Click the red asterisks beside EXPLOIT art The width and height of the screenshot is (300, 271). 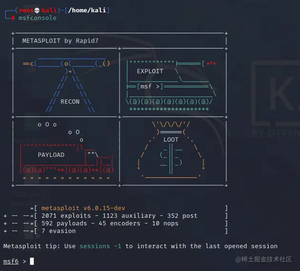211,63
